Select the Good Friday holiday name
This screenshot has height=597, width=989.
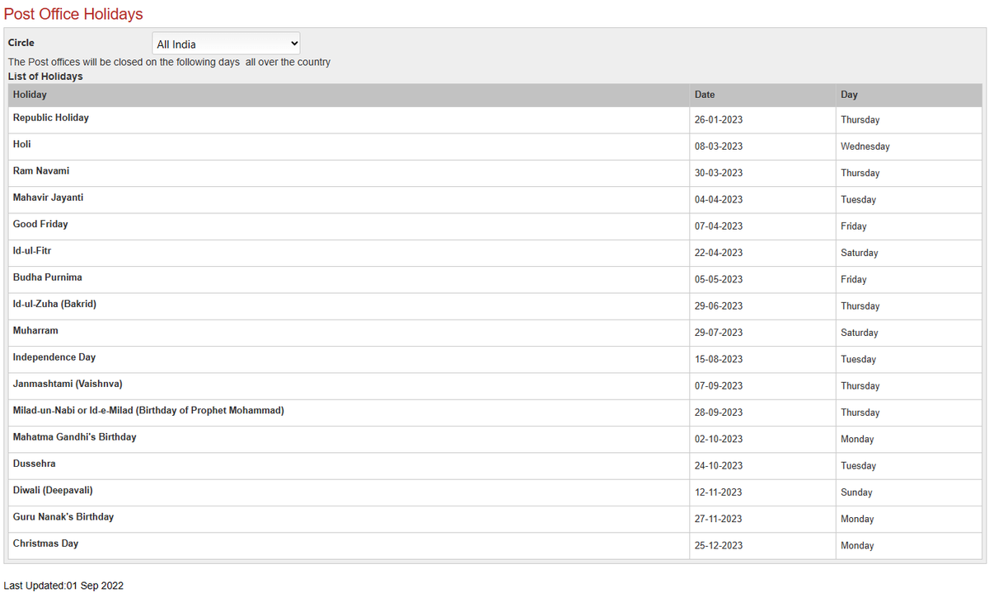(40, 224)
